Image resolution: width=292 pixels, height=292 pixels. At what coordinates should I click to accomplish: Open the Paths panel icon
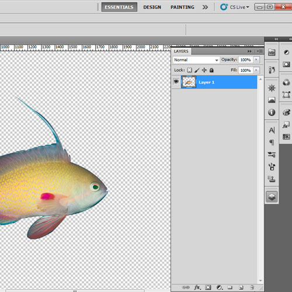point(286,95)
